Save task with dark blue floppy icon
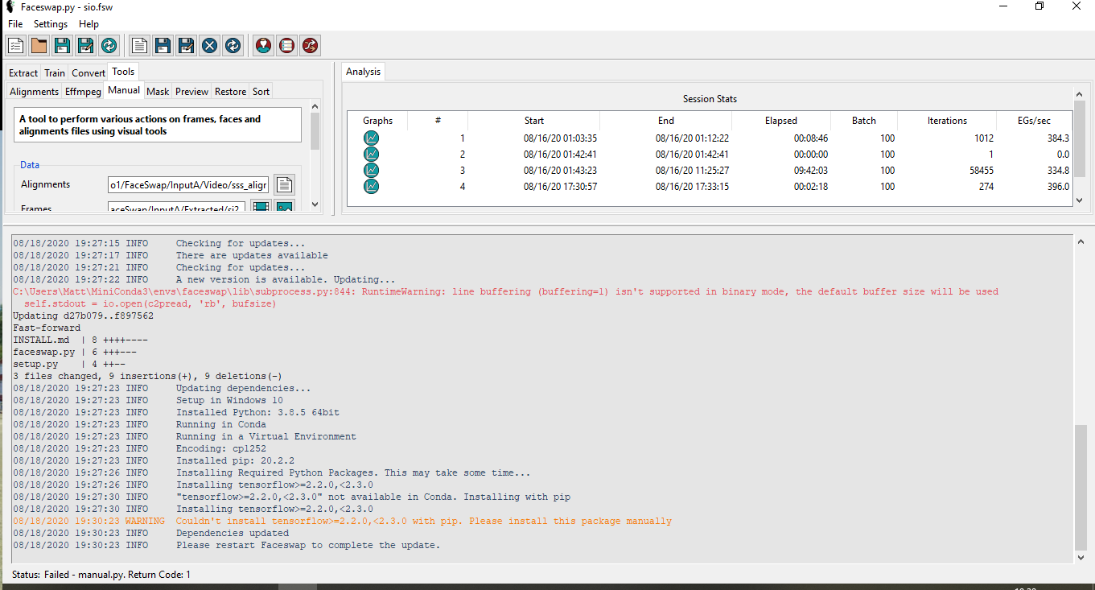1095x590 pixels. (163, 46)
